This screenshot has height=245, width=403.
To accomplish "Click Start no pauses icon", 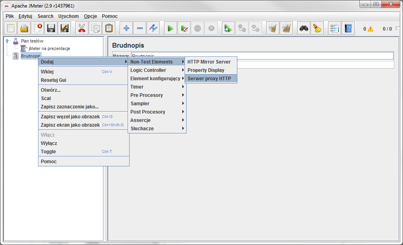I will click(184, 28).
